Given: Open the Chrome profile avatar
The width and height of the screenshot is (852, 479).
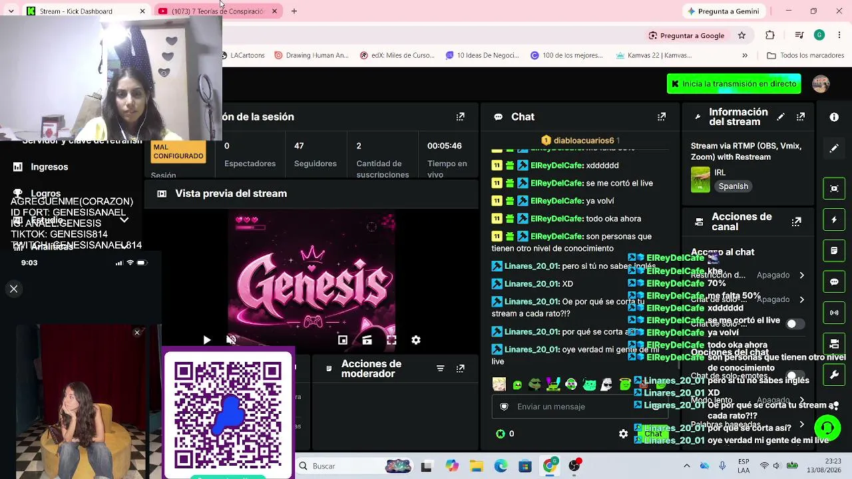Looking at the screenshot, I should point(819,35).
